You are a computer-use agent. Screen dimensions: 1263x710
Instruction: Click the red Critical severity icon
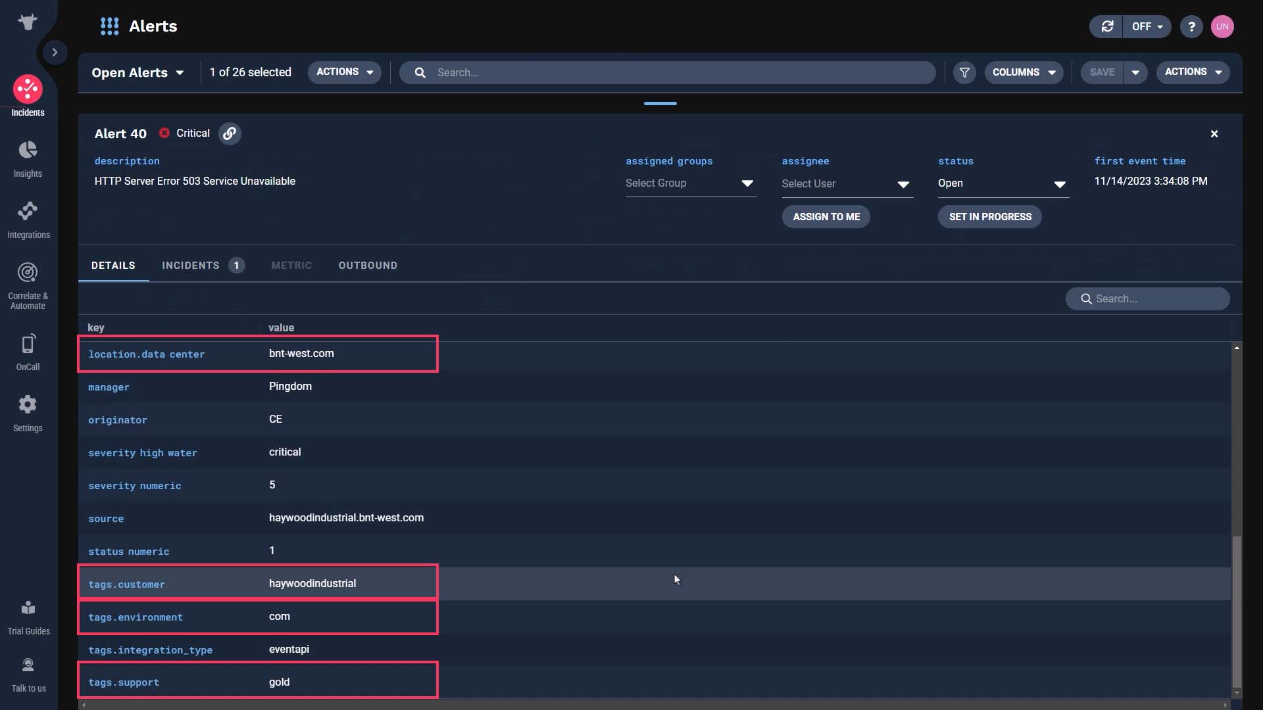164,133
